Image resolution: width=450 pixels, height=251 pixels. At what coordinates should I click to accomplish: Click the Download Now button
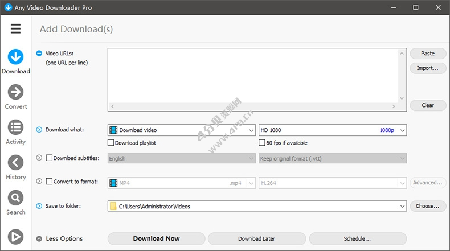pos(156,238)
